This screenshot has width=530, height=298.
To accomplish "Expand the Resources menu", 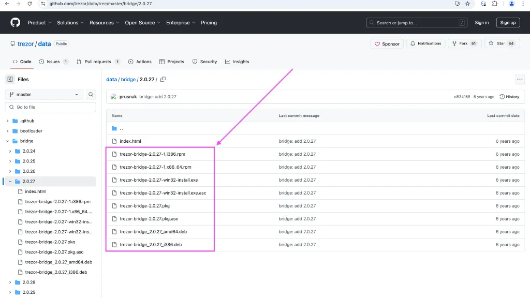I will (x=104, y=23).
